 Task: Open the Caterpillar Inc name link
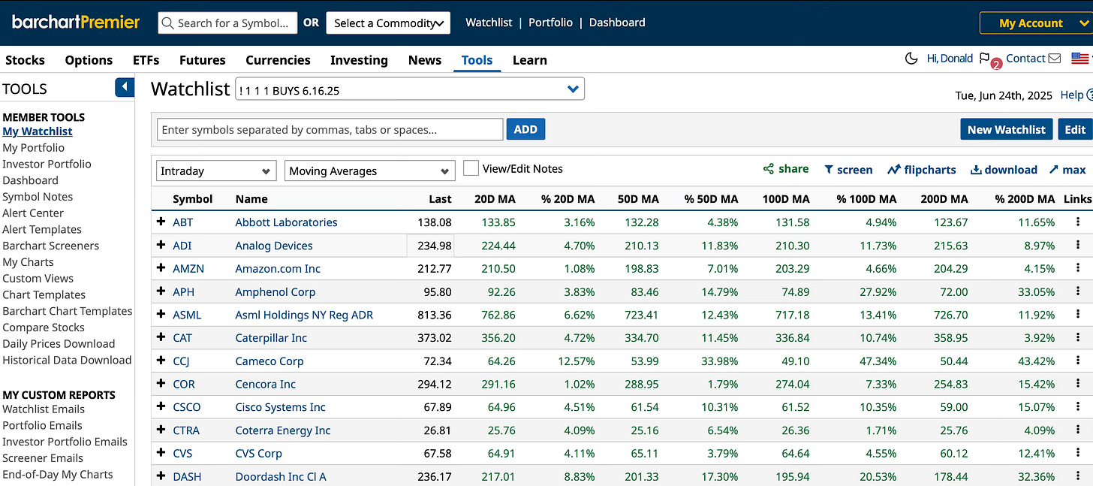click(x=271, y=337)
